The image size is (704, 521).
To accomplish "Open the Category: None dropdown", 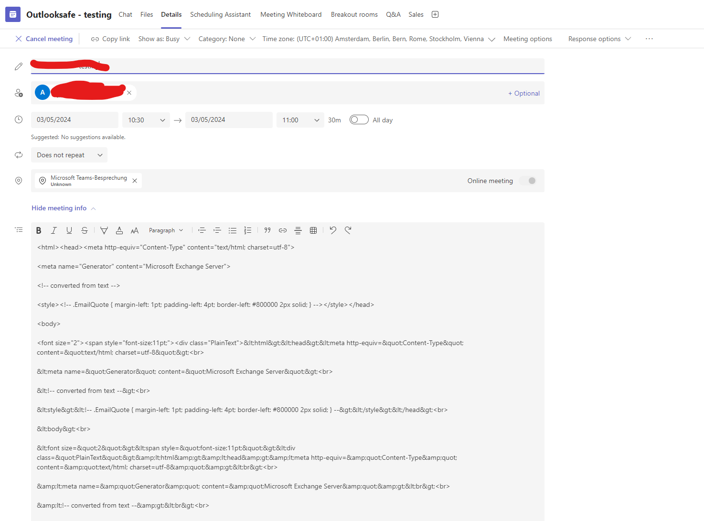I will click(x=227, y=39).
